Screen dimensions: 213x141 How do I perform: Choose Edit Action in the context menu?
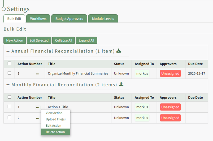[53, 126]
